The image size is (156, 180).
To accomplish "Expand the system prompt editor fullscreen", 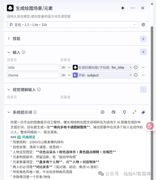I will [135, 112].
